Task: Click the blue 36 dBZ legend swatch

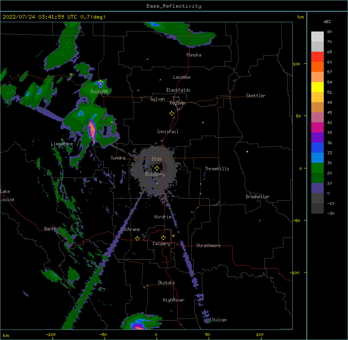Action: (x=317, y=147)
